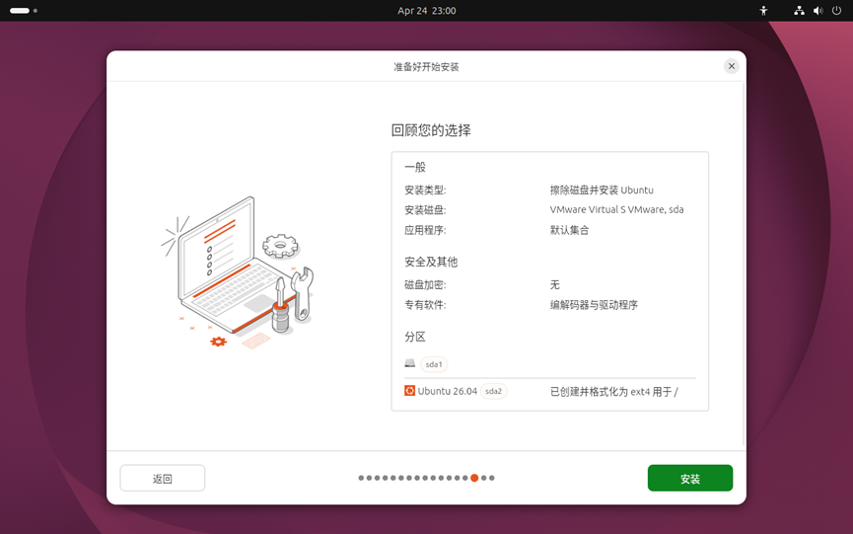Click the 编解码器与驱动程序 value

tap(594, 305)
